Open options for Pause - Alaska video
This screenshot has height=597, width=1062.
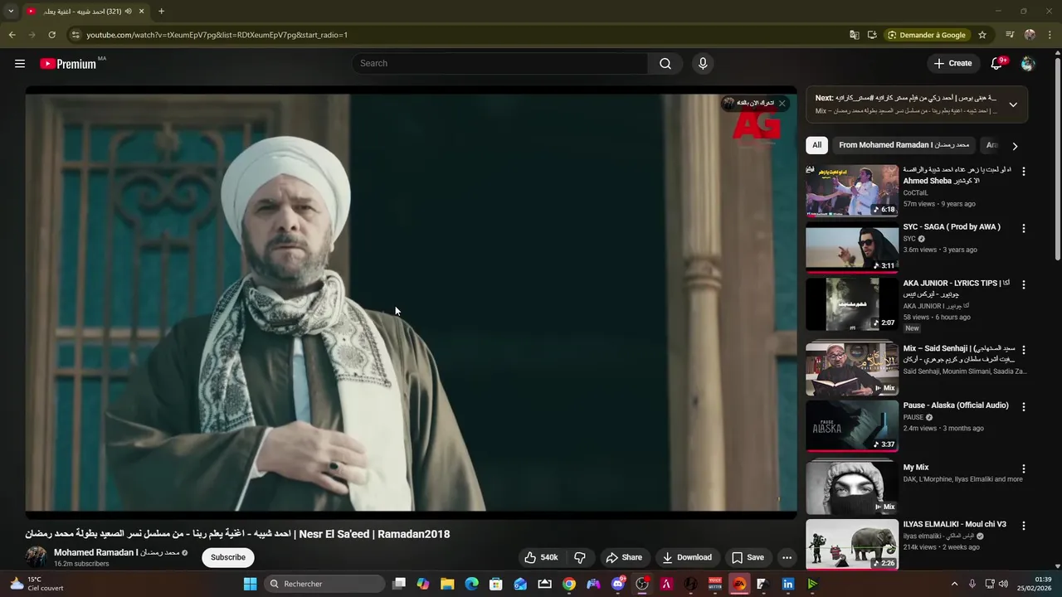tap(1023, 406)
